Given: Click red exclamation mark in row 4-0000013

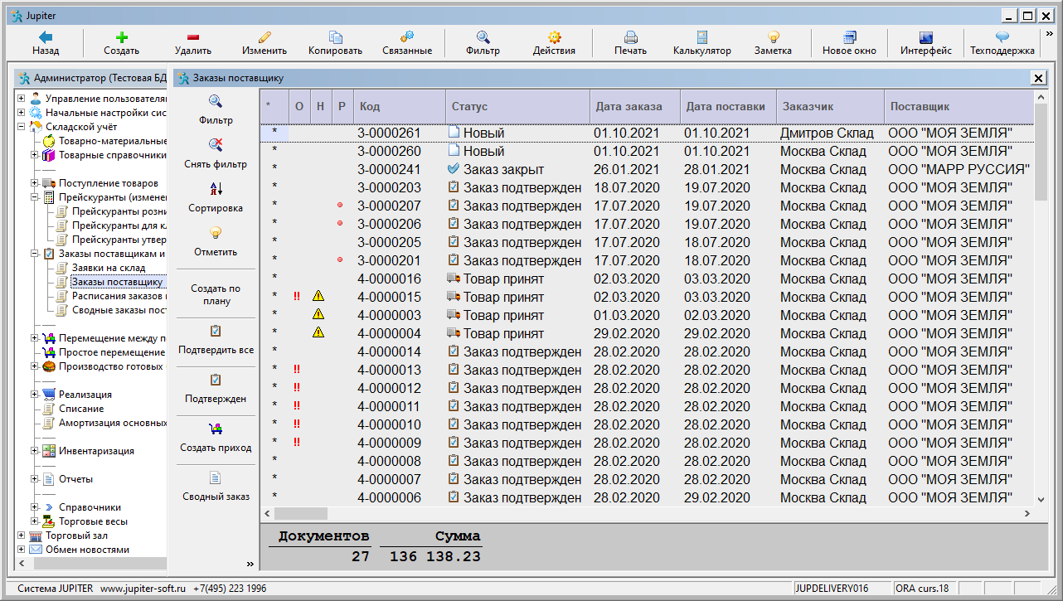Looking at the screenshot, I should pos(297,370).
